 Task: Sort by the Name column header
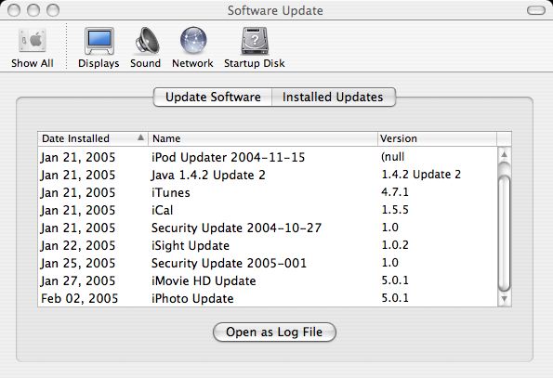coord(263,138)
